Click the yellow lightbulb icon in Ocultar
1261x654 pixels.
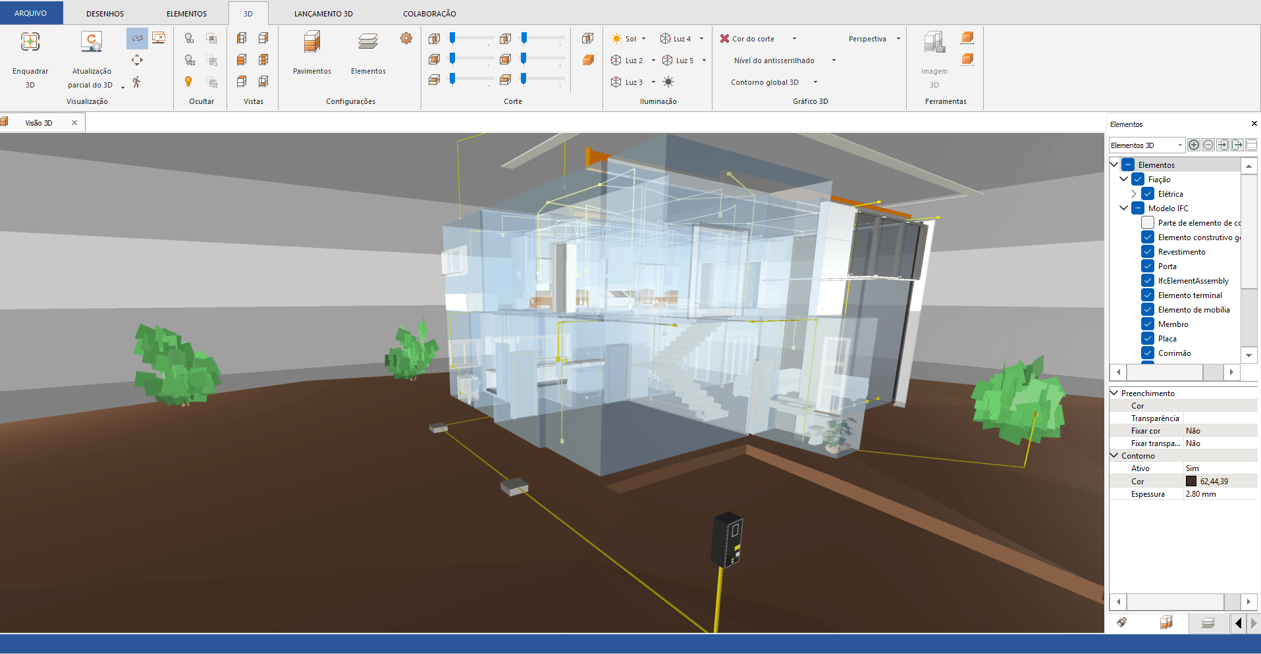pos(189,82)
